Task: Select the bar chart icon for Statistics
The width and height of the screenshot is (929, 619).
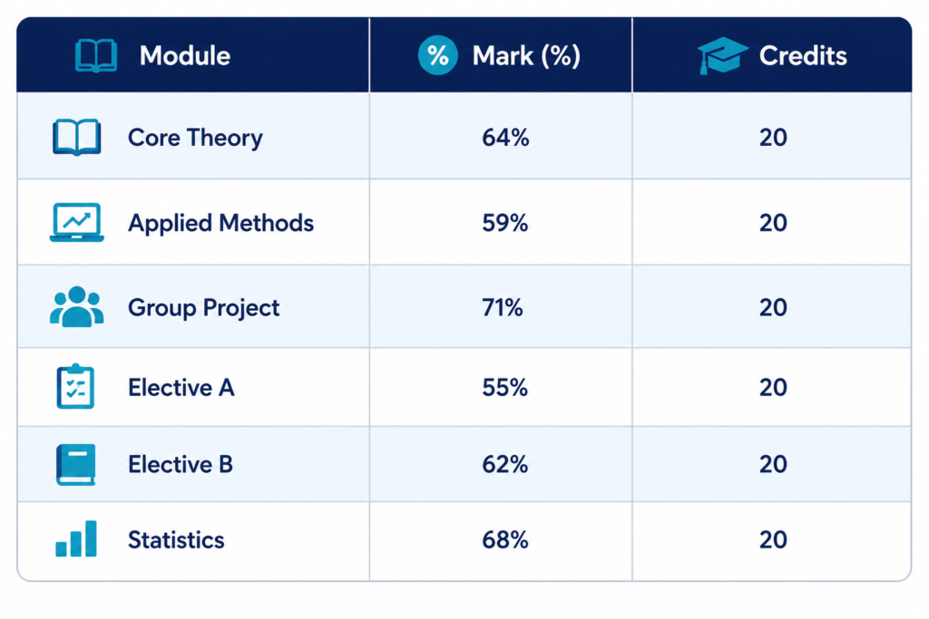Action: coord(76,538)
